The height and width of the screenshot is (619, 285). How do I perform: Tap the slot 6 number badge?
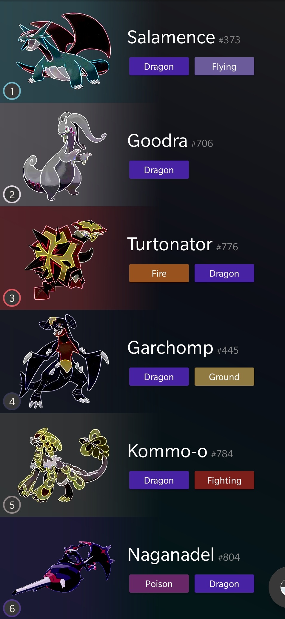[x=12, y=608]
